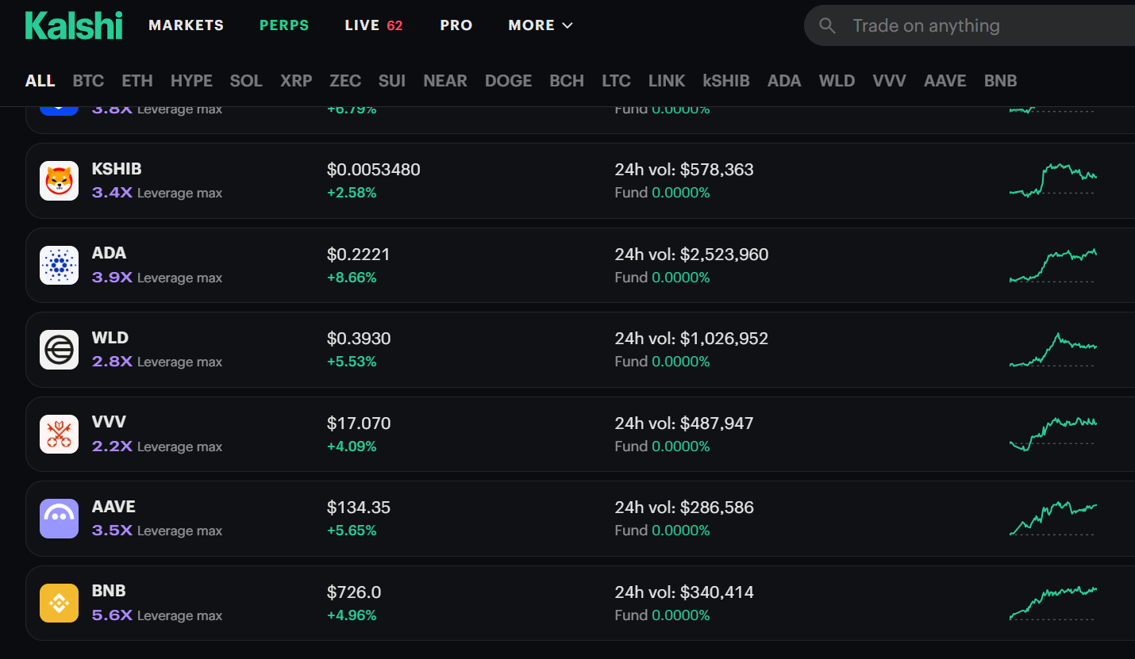
Task: Select the ADA filter tab
Action: coord(784,81)
